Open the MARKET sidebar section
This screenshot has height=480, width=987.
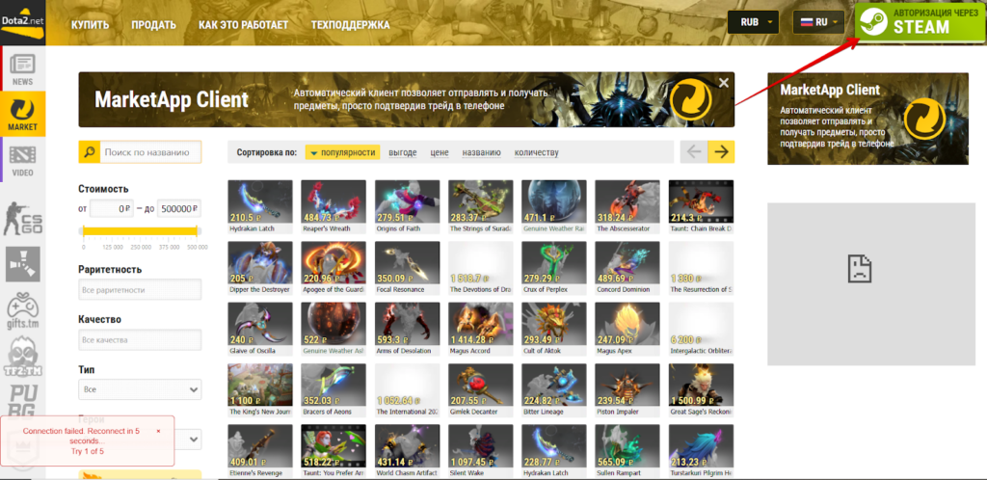pos(23,114)
